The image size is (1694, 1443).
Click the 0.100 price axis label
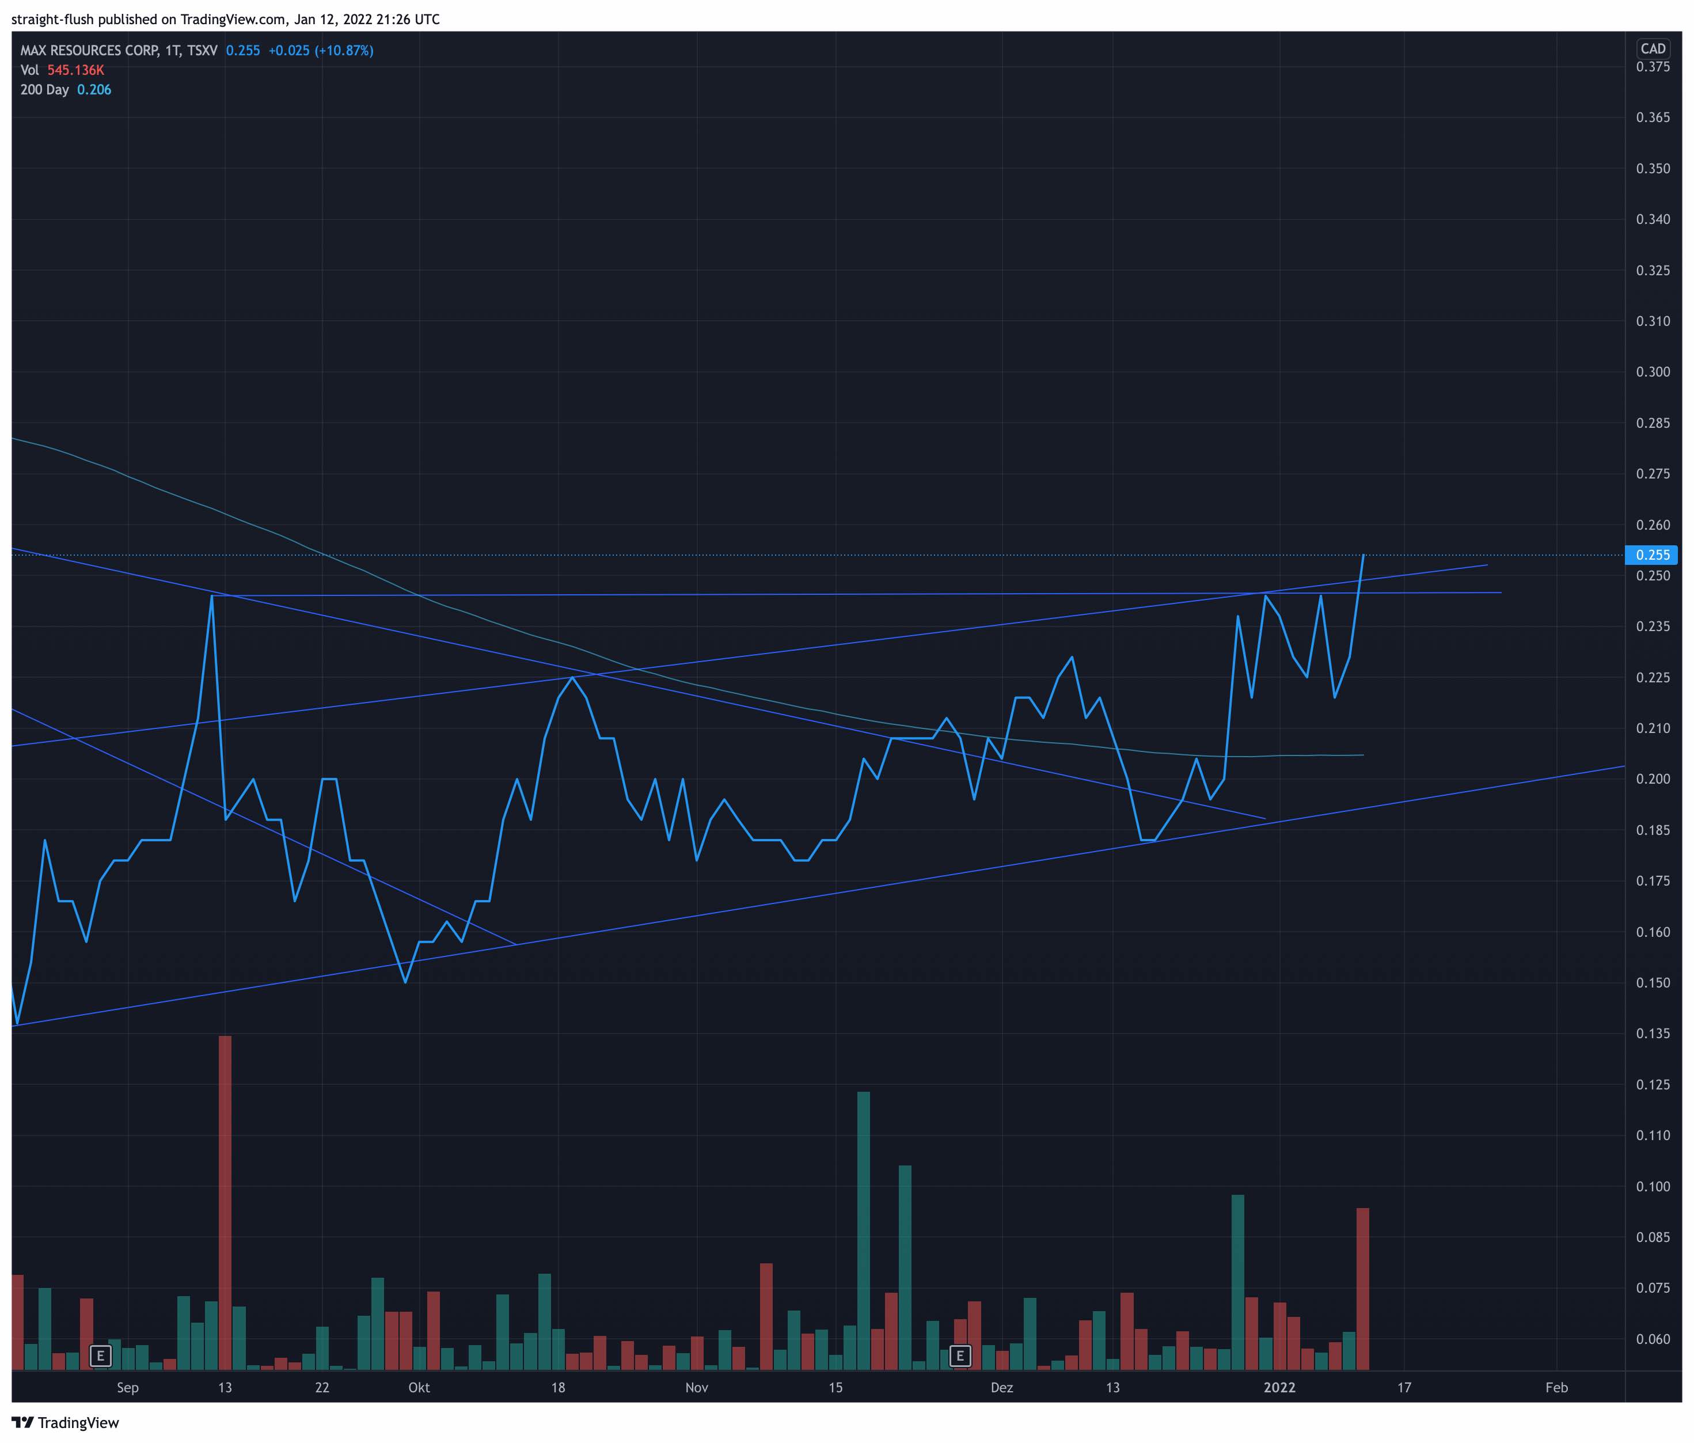(1653, 1186)
